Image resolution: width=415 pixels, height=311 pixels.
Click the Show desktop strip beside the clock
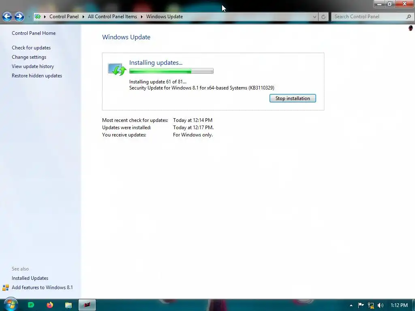413,305
